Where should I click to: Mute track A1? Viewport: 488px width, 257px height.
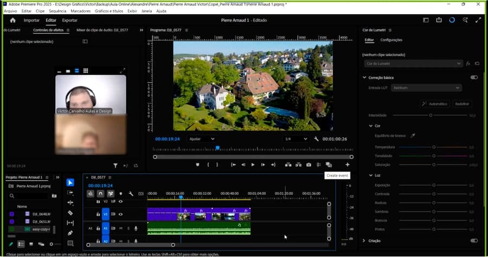pos(121,228)
